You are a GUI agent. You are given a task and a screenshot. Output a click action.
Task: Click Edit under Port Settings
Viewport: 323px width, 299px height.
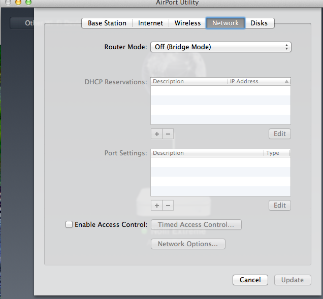point(280,205)
